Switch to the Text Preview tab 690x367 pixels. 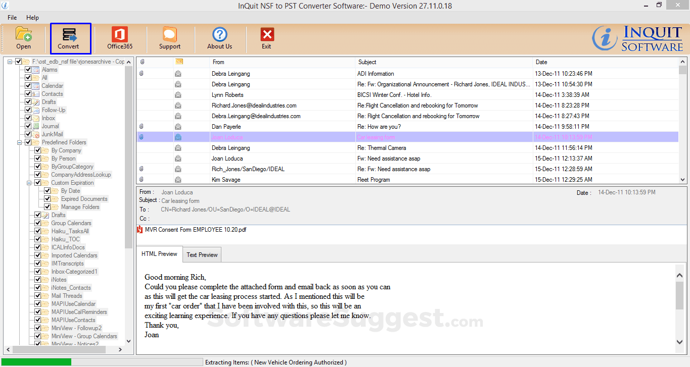[x=201, y=254]
